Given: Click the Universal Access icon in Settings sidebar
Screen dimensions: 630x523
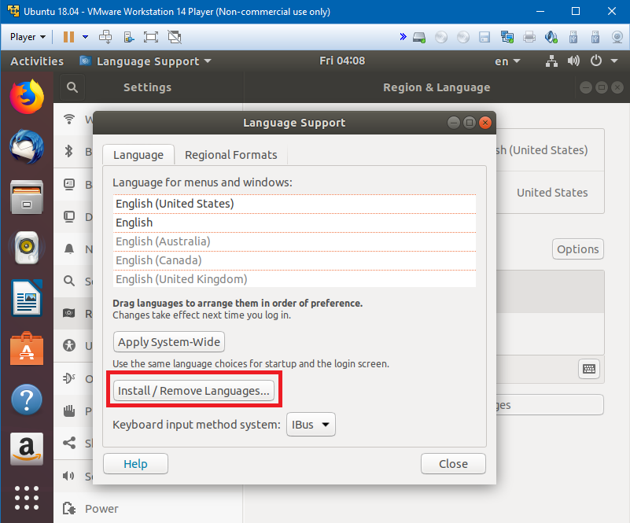Looking at the screenshot, I should point(69,345).
